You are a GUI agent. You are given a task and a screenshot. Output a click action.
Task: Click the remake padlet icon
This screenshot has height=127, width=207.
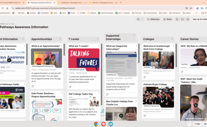(x=182, y=19)
